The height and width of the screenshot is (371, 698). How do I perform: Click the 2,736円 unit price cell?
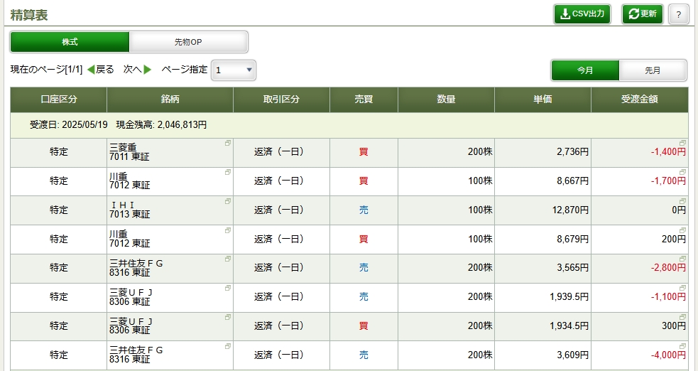coord(542,152)
